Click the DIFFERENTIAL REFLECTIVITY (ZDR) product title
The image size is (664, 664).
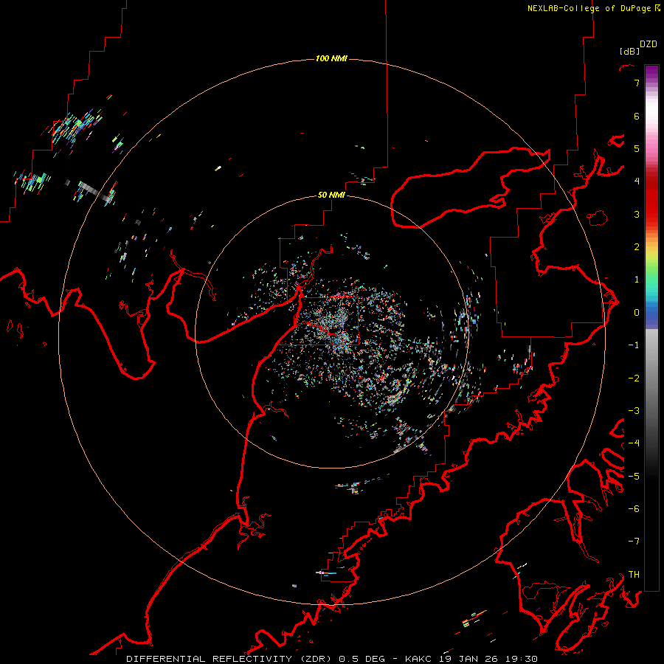(x=230, y=659)
